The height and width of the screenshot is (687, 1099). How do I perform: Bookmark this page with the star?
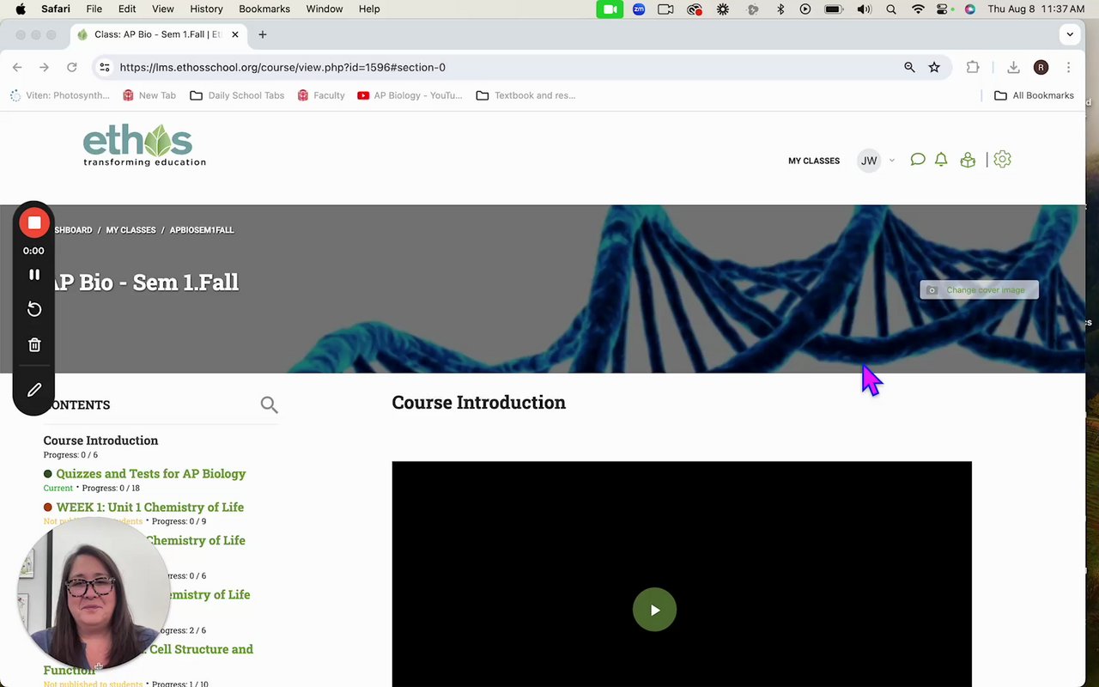[934, 67]
